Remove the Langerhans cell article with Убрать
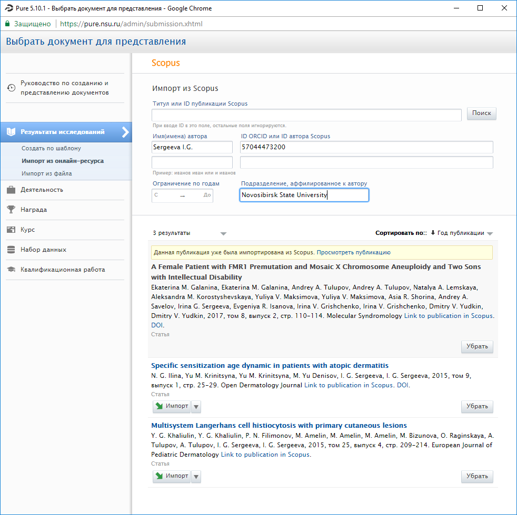 click(477, 476)
